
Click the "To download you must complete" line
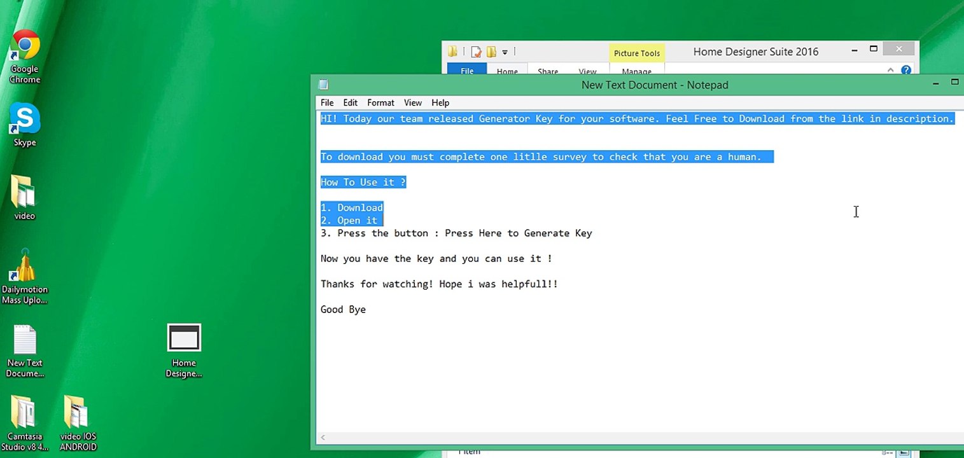[547, 156]
